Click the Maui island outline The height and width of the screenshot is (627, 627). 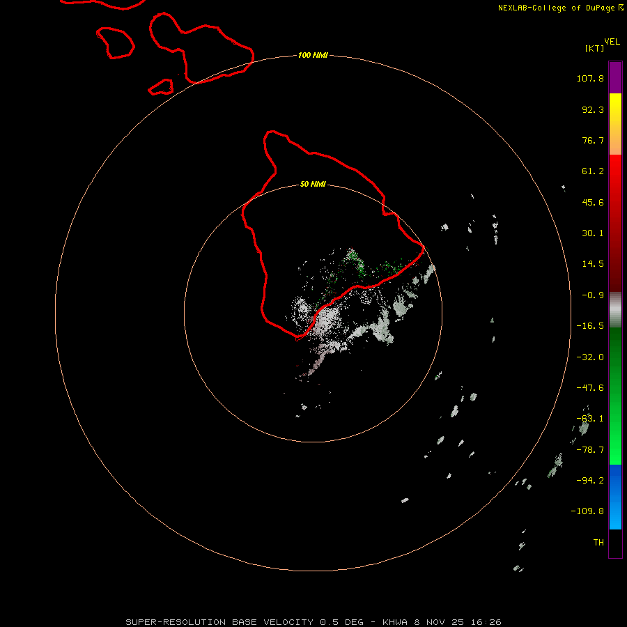(x=201, y=48)
